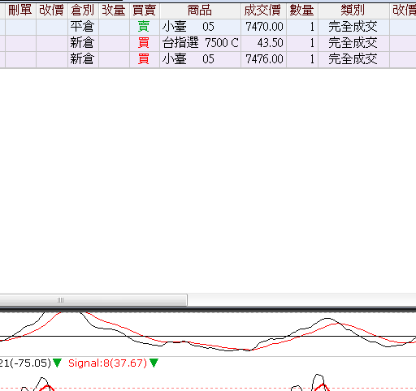The width and height of the screenshot is (416, 391).
Task: Sort by the 成交價 column header
Action: (263, 11)
